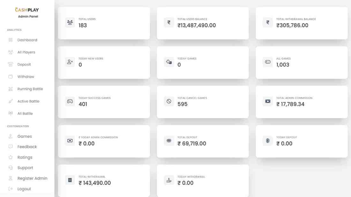Click the Withdraw sidebar icon
Image resolution: width=351 pixels, height=197 pixels.
tap(11, 77)
